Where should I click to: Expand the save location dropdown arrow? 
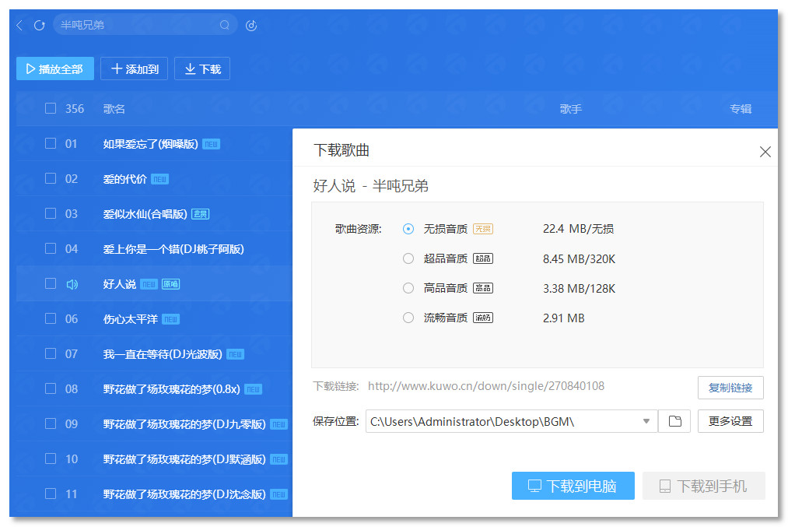point(646,421)
